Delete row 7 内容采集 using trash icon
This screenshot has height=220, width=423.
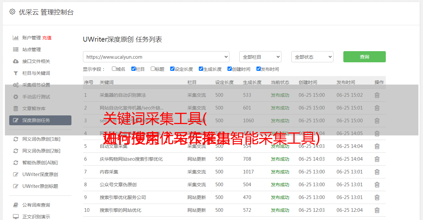(377, 172)
